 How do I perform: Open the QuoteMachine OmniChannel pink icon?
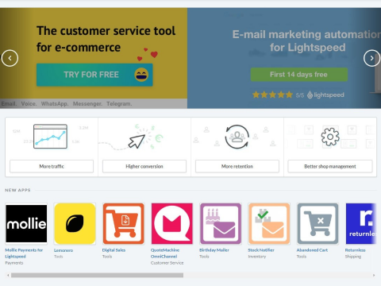[172, 223]
